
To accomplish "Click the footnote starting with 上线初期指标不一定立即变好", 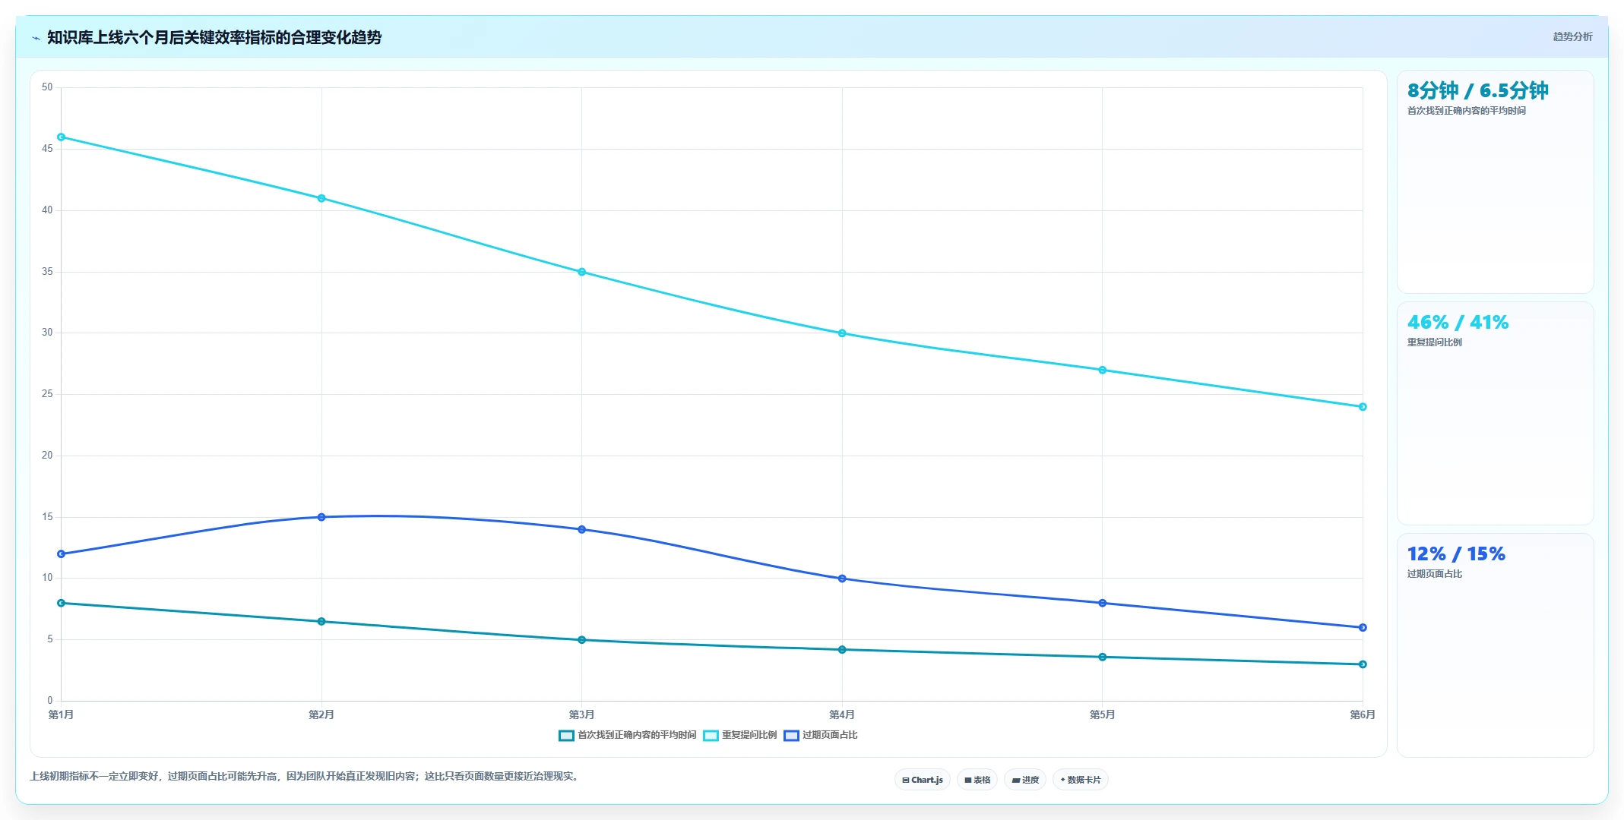I will pyautogui.click(x=306, y=776).
